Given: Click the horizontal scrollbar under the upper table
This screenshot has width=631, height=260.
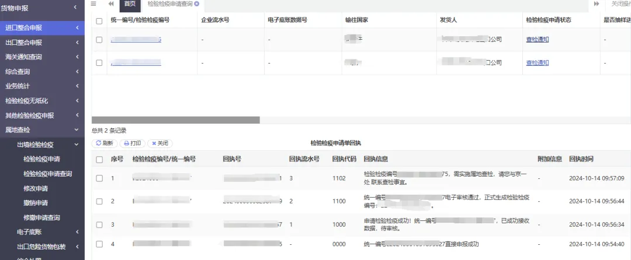Looking at the screenshot, I should (x=176, y=120).
